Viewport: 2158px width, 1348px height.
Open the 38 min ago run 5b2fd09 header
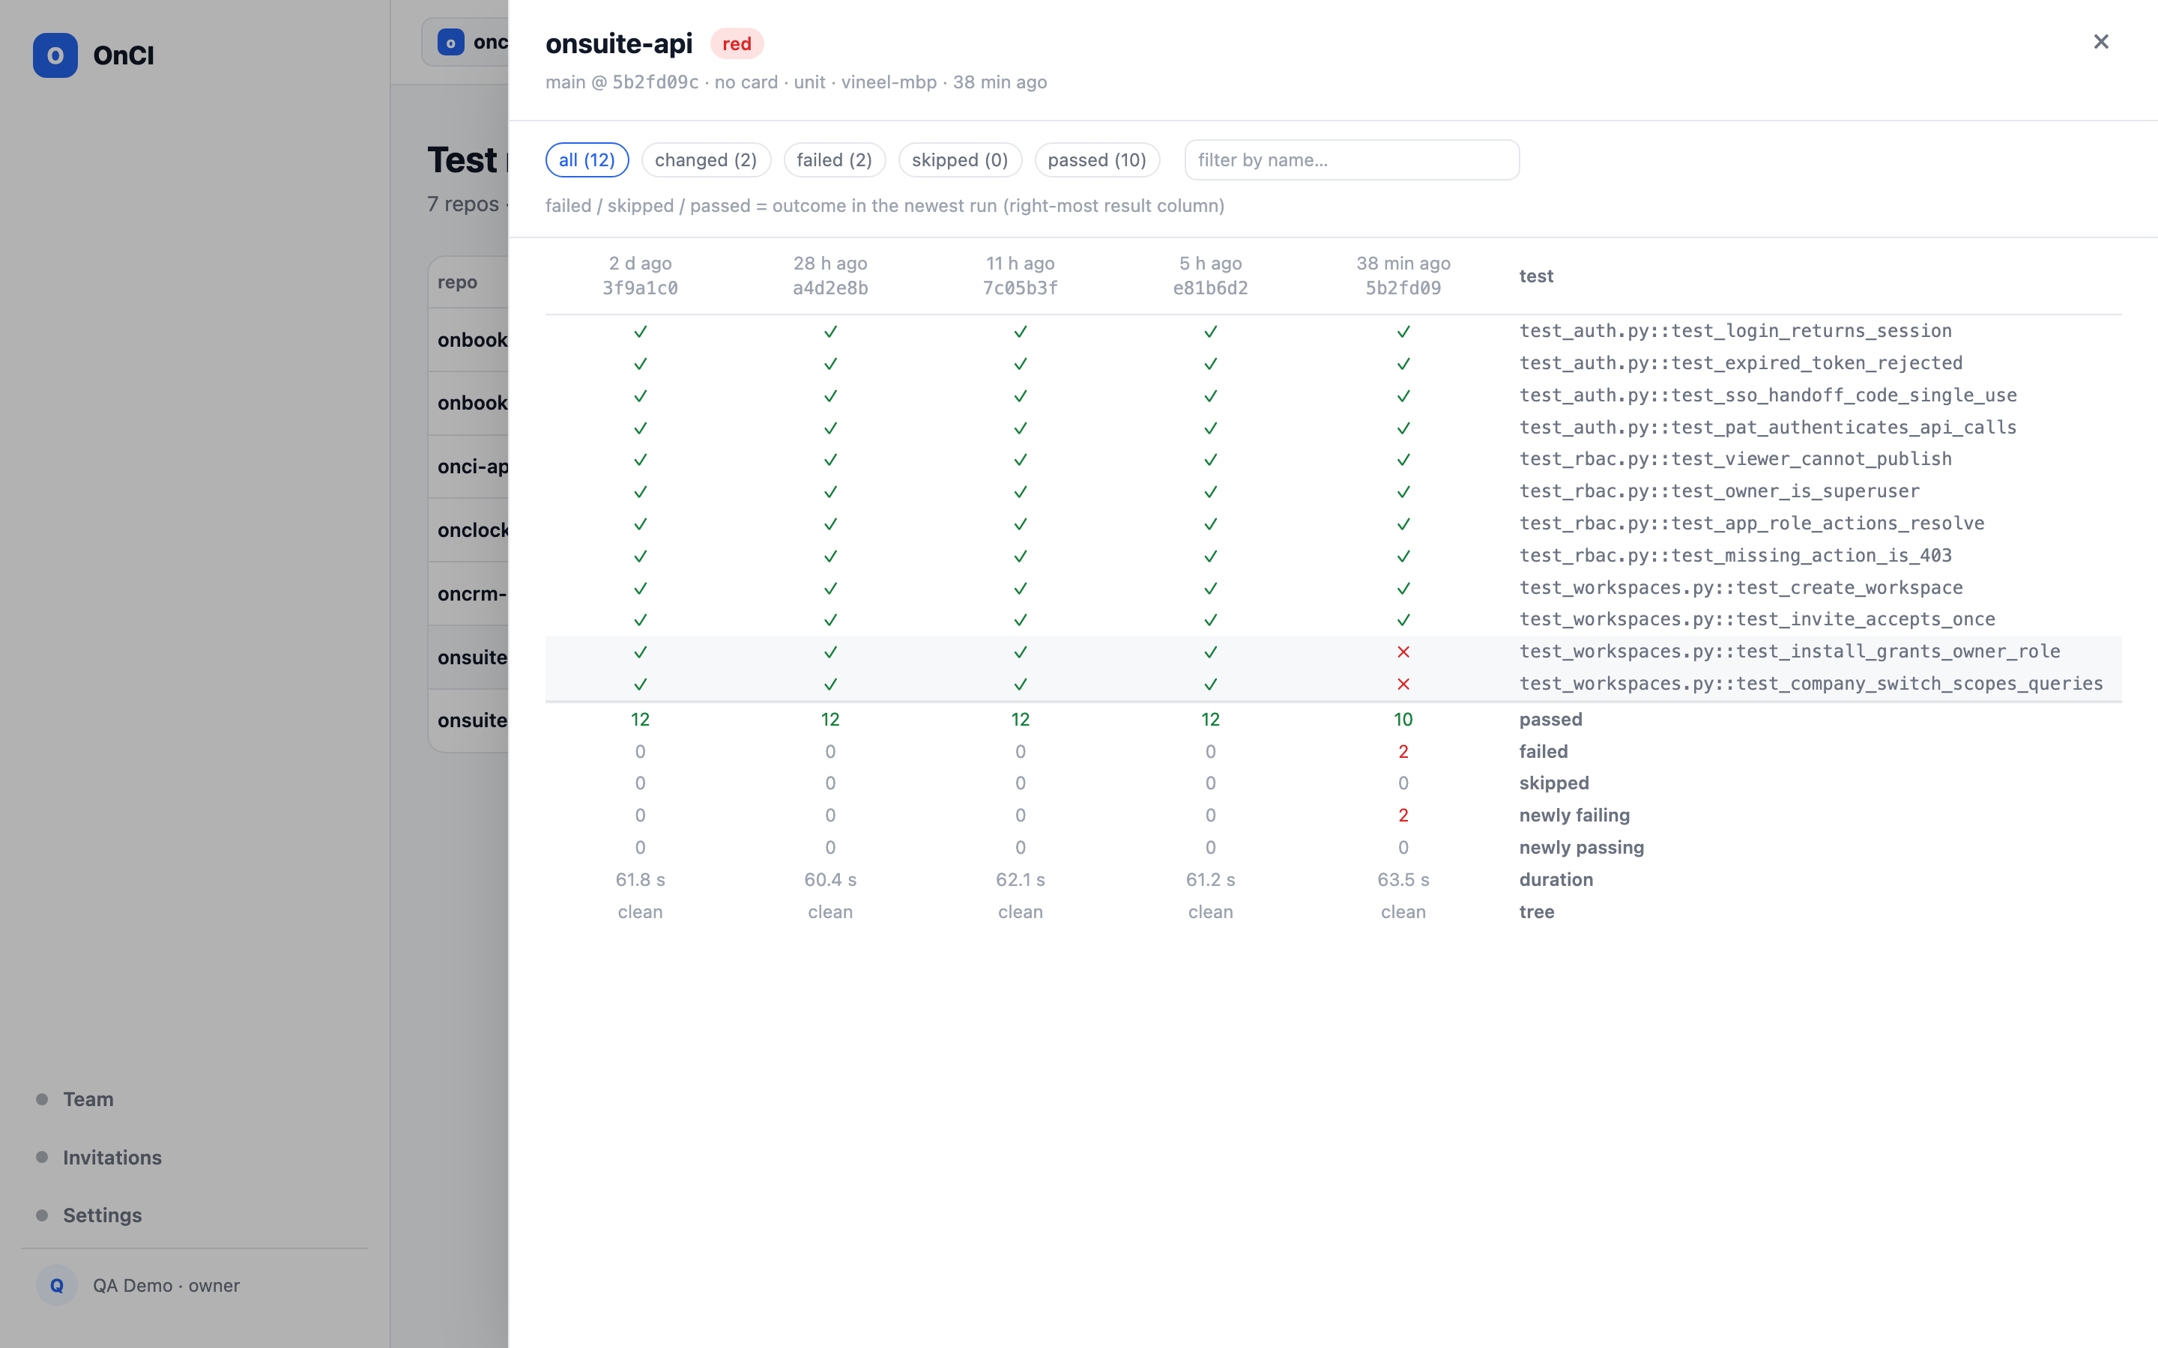point(1403,276)
